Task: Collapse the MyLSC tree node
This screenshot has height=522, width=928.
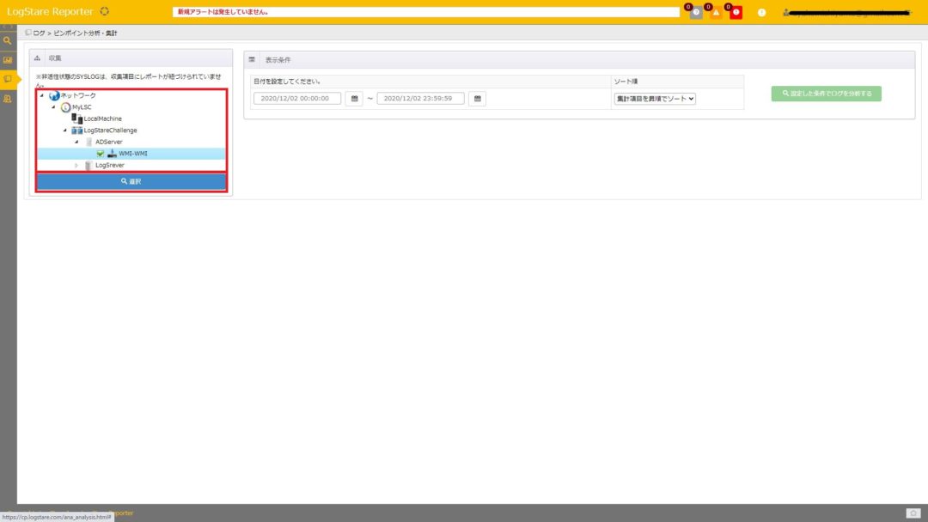Action: pyautogui.click(x=54, y=107)
